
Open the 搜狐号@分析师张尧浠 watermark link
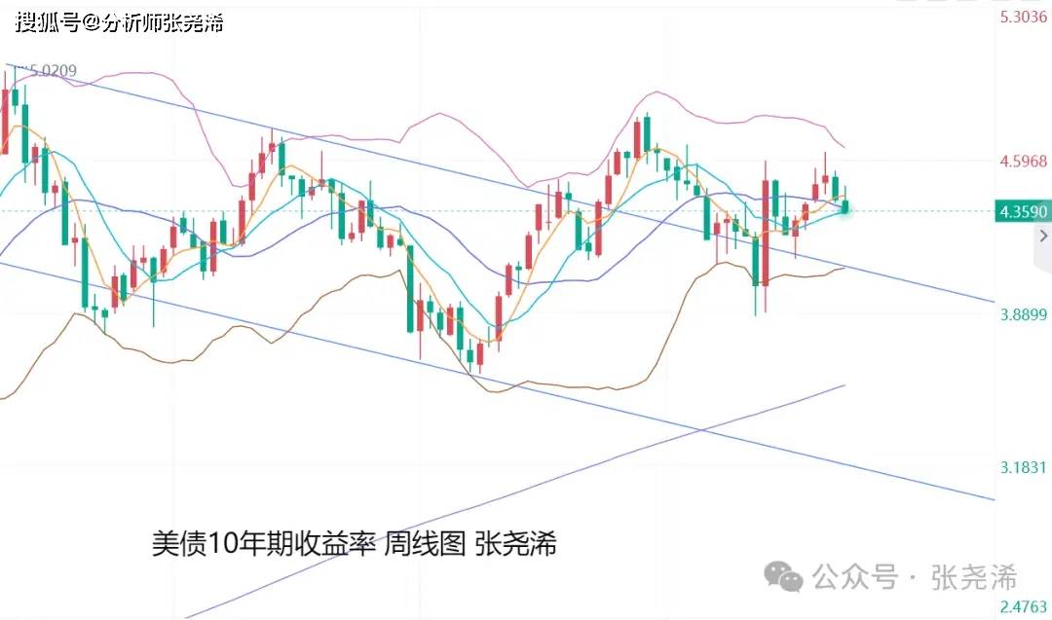click(x=120, y=22)
